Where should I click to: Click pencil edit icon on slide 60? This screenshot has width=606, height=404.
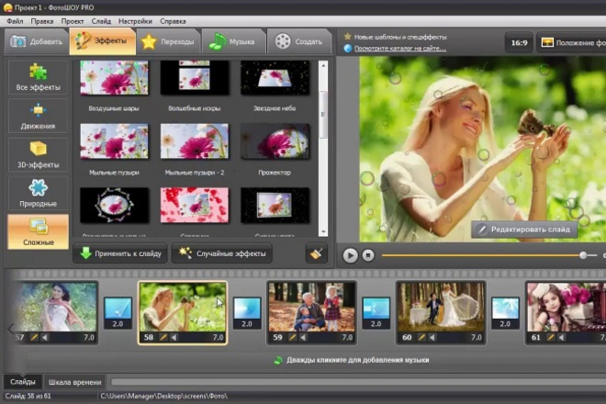[x=421, y=338]
